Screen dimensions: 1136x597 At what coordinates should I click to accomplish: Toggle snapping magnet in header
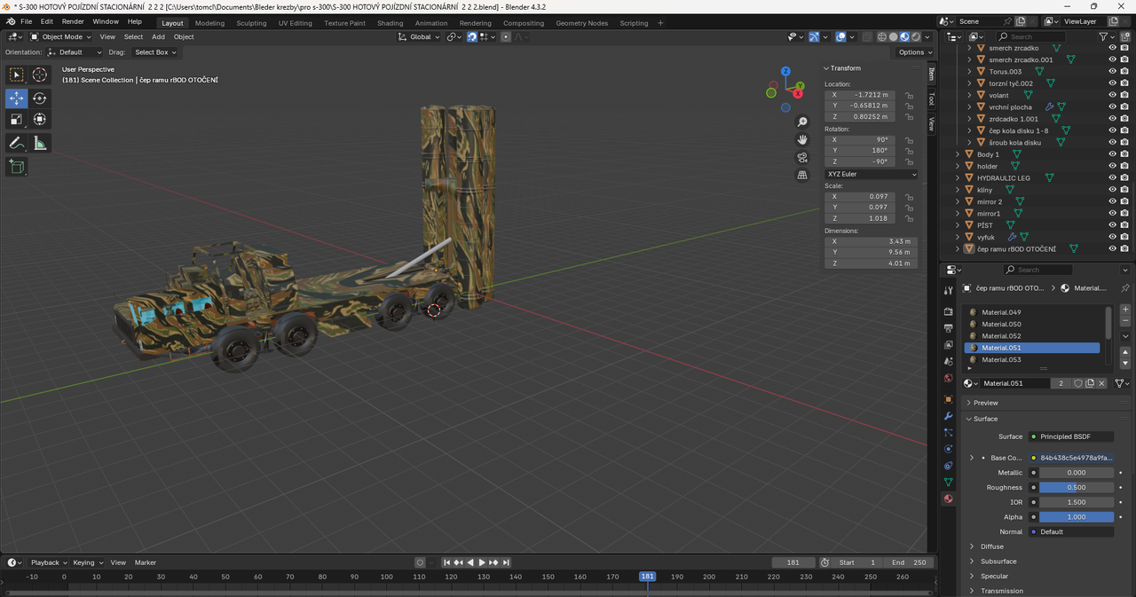tap(472, 36)
